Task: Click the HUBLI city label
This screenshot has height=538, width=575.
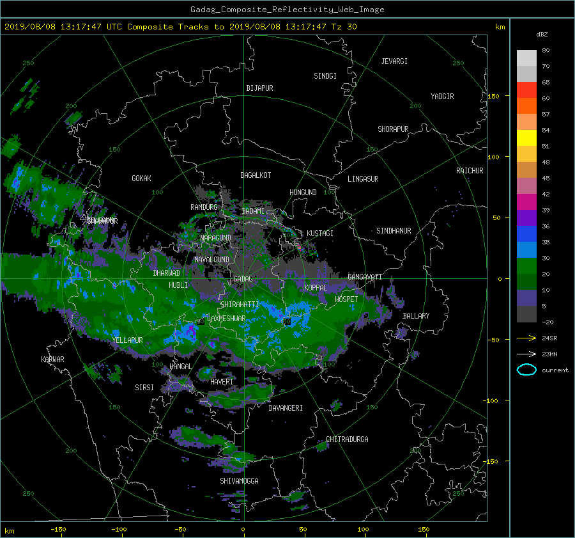Action: (178, 285)
